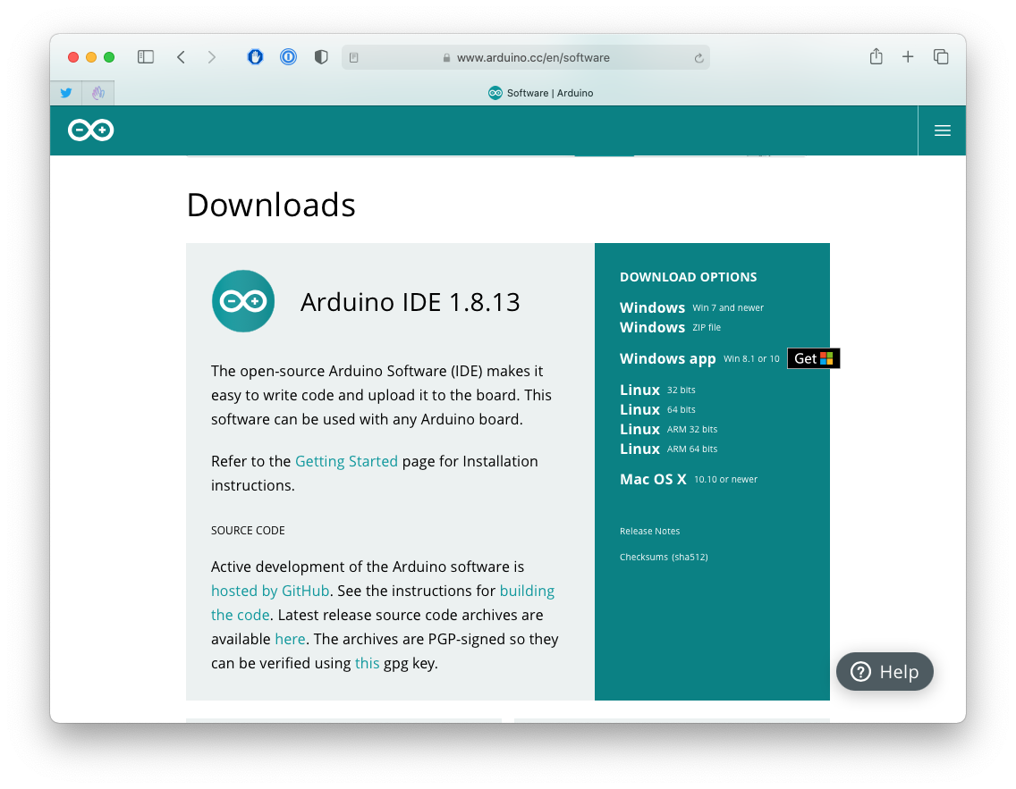Open the privacy shield report icon
The width and height of the screenshot is (1016, 789).
(321, 57)
